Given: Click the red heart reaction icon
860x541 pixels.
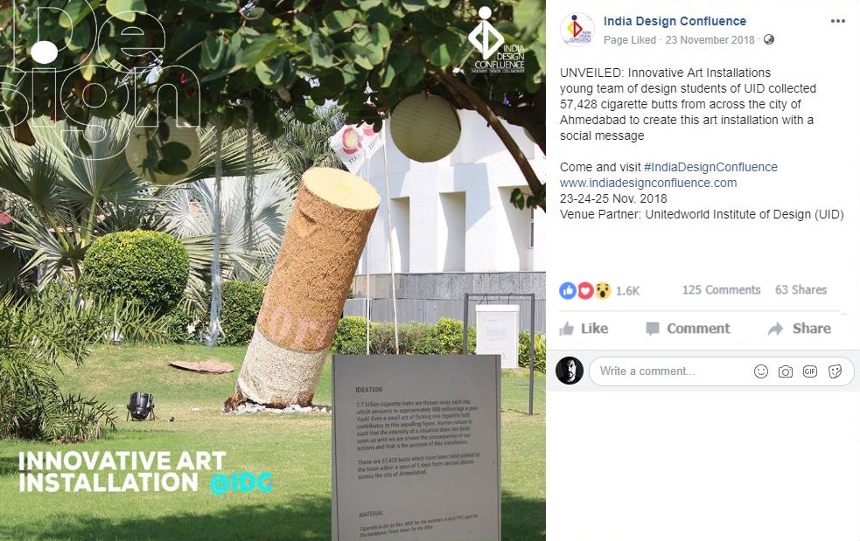Looking at the screenshot, I should (585, 290).
